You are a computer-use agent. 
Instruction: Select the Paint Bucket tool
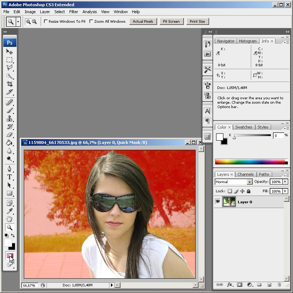point(10,142)
